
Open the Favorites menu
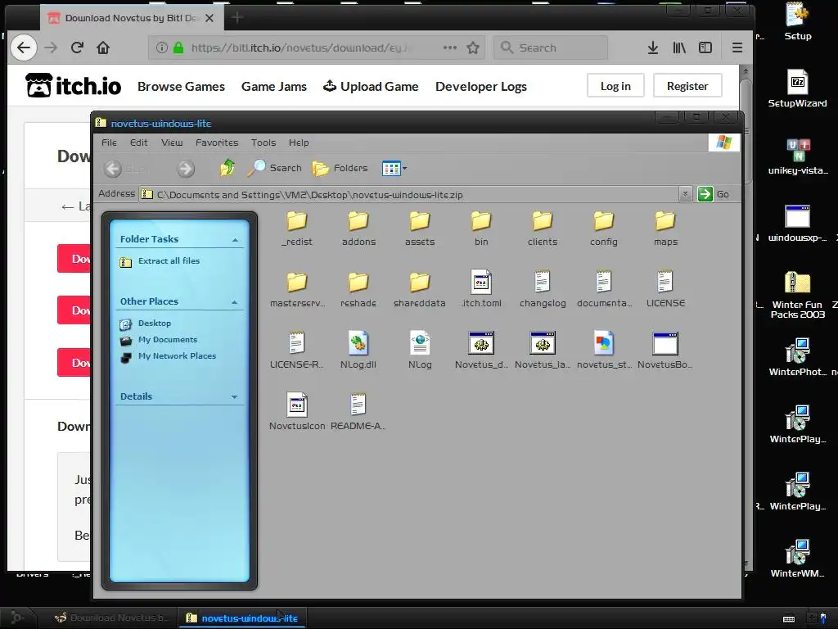[x=217, y=143]
